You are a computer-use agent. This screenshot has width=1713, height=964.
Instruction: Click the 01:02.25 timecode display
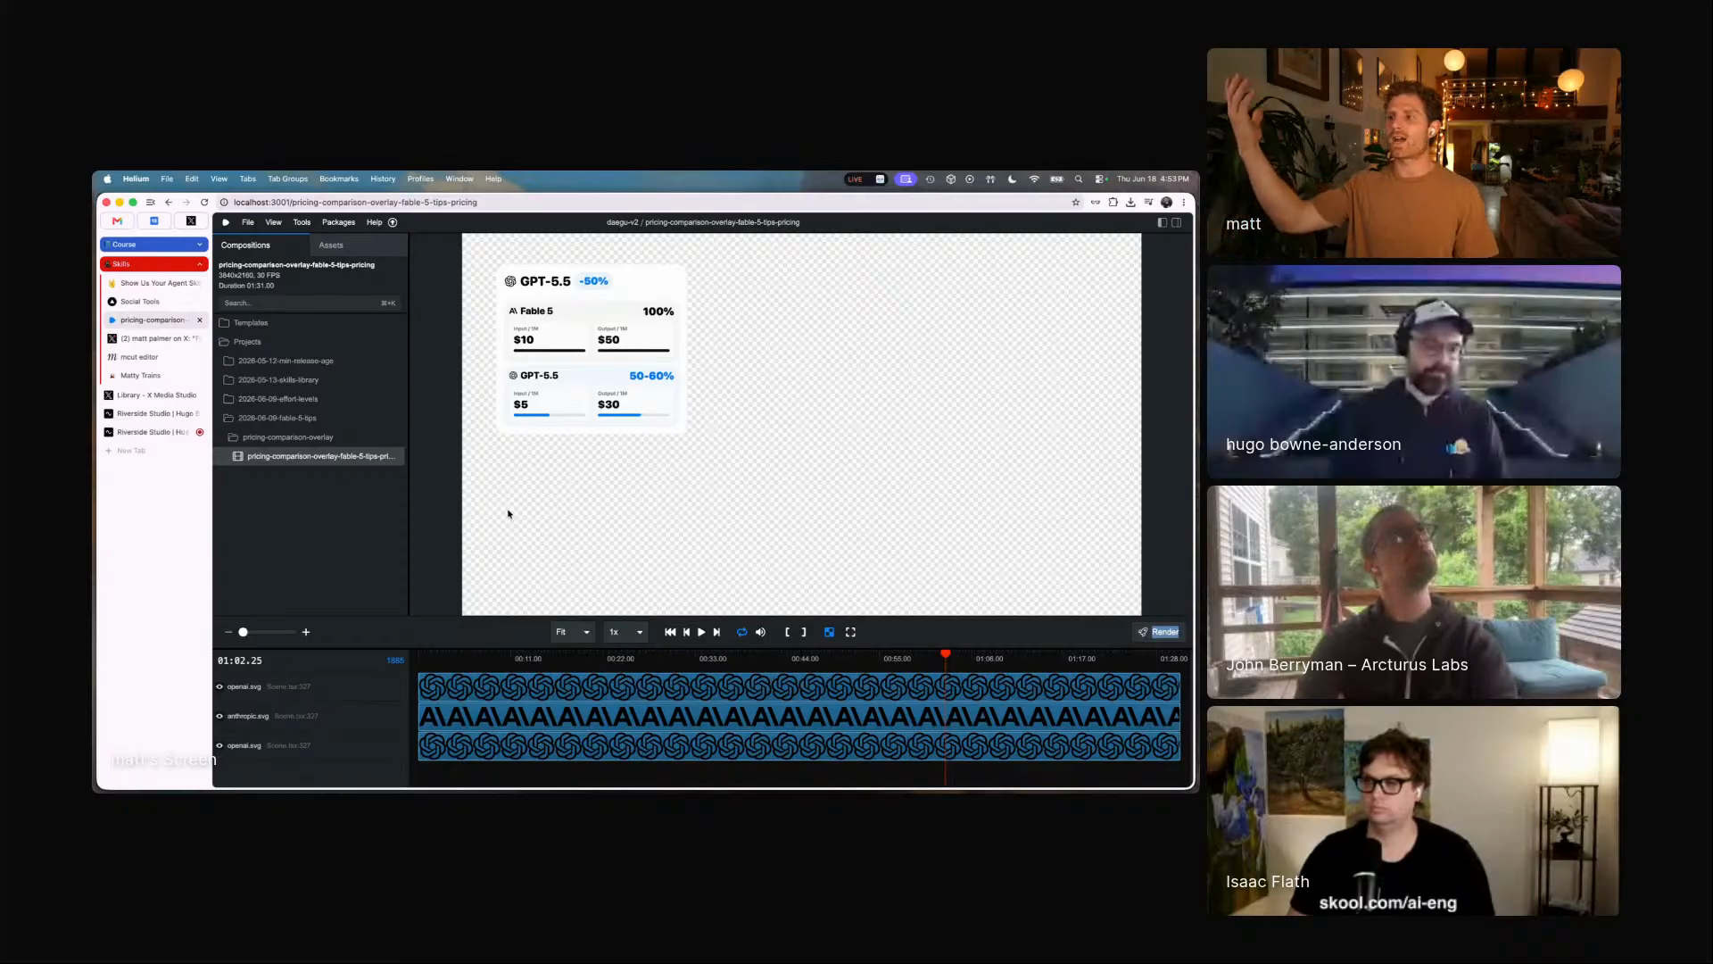tap(240, 661)
